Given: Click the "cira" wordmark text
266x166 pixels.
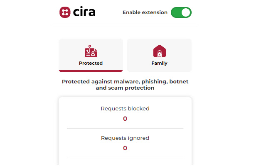Looking at the screenshot, I should click(84, 12).
